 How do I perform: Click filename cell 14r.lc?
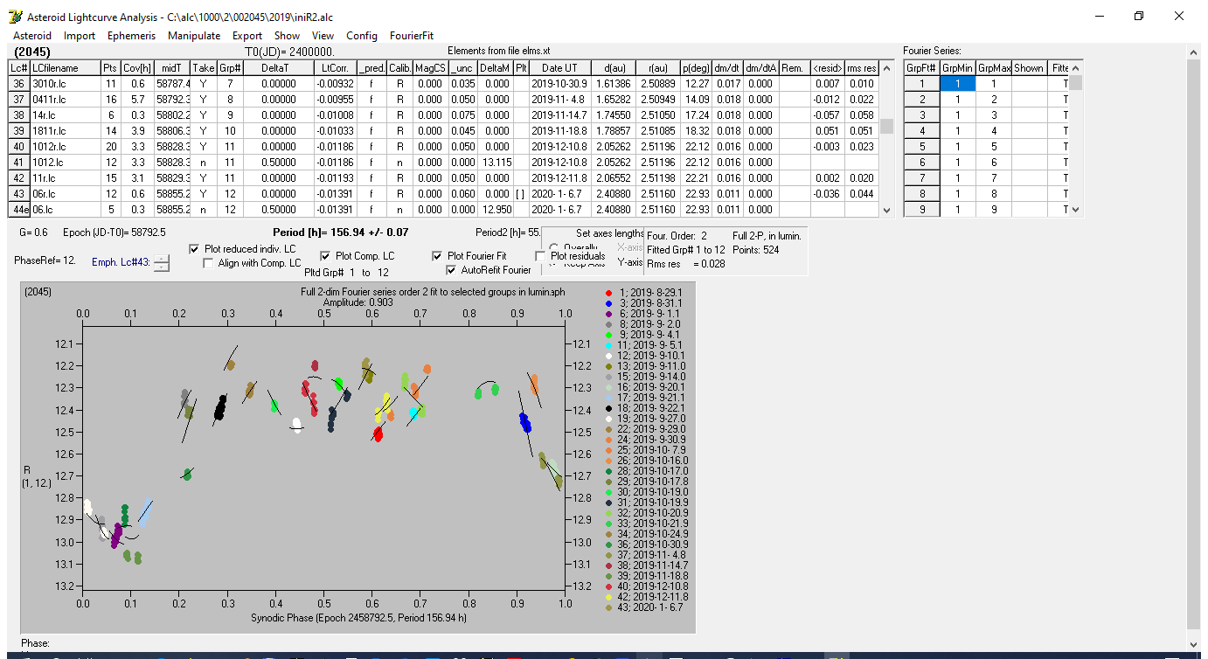(x=65, y=115)
